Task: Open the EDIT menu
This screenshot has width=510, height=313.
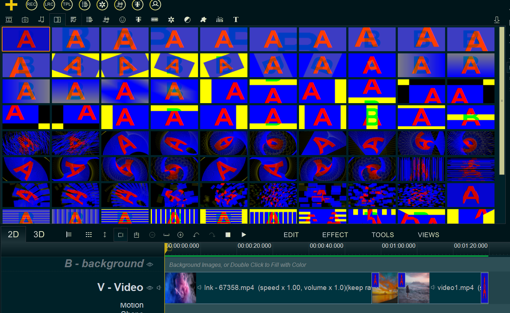Action: pos(291,235)
